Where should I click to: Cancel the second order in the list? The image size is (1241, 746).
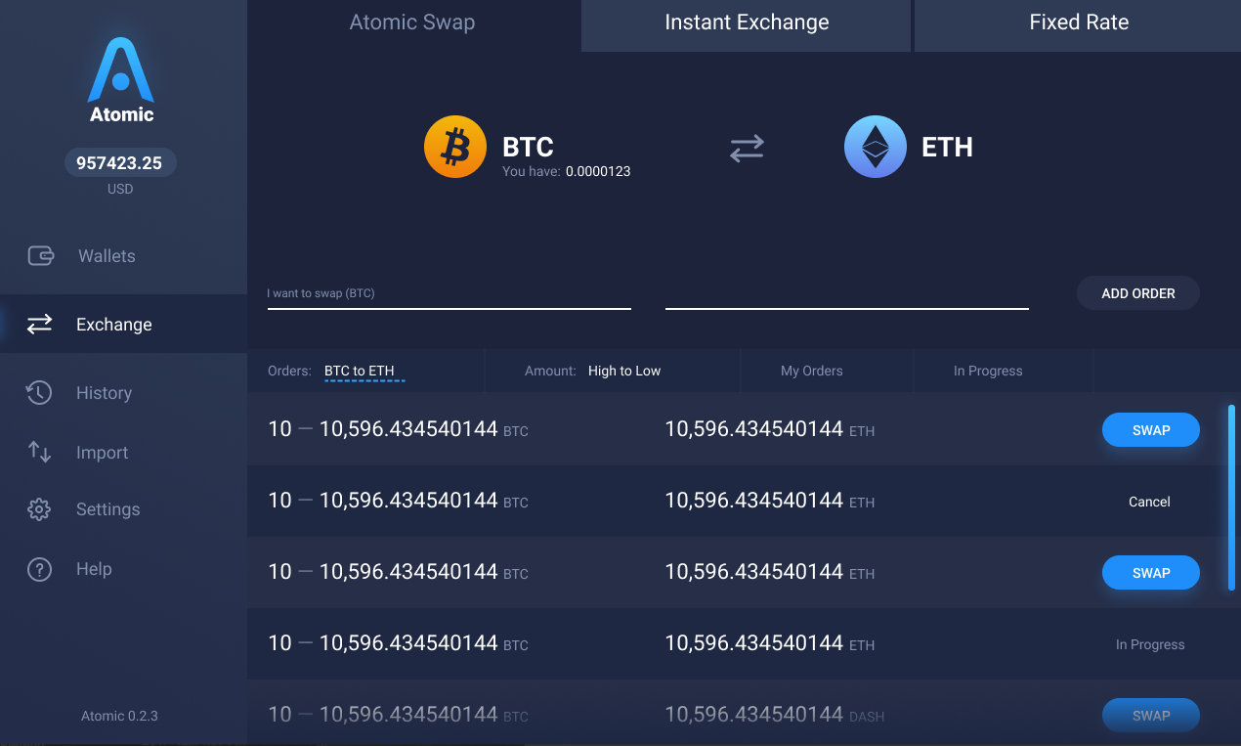(1149, 502)
